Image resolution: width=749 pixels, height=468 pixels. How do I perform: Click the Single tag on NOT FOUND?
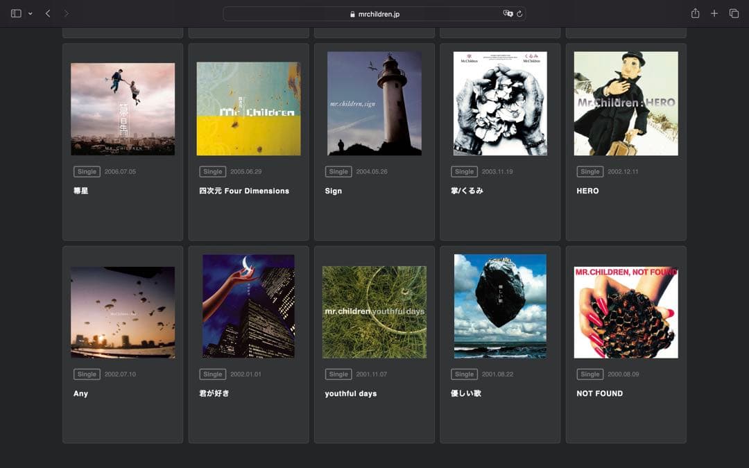[x=590, y=374]
